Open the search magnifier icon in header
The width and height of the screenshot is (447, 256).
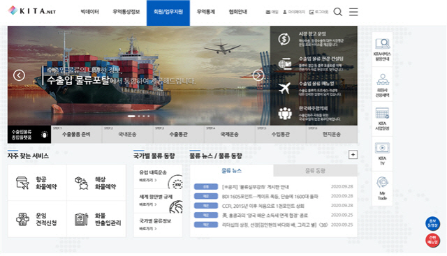tap(338, 12)
